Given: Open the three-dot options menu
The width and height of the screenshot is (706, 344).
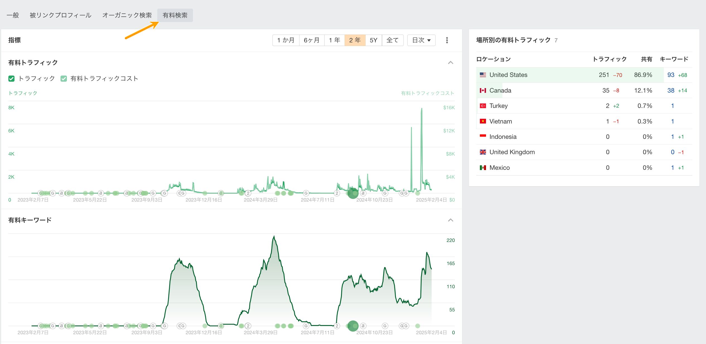Looking at the screenshot, I should point(447,40).
